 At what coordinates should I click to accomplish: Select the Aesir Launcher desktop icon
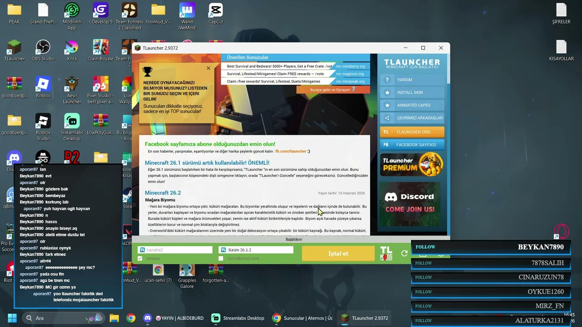[x=72, y=90]
